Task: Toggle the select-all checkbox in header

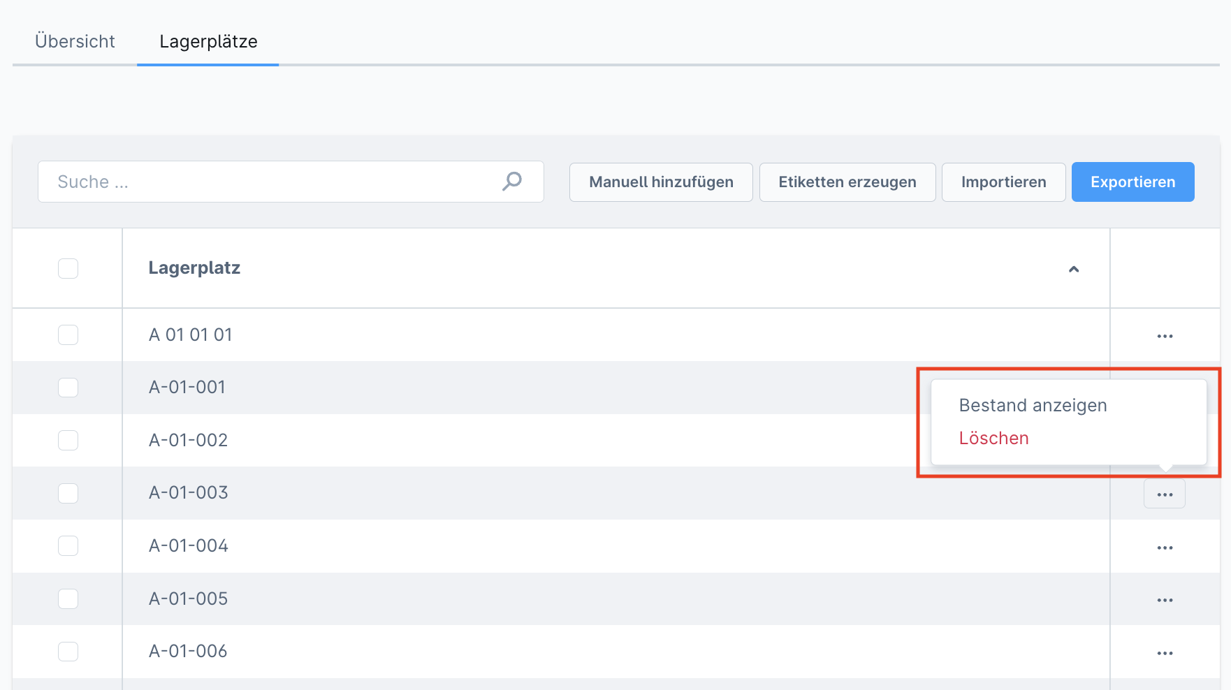Action: click(68, 268)
